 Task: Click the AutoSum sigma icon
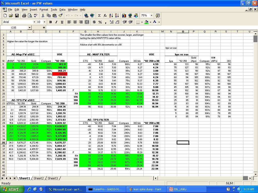pyautogui.click(x=99, y=16)
